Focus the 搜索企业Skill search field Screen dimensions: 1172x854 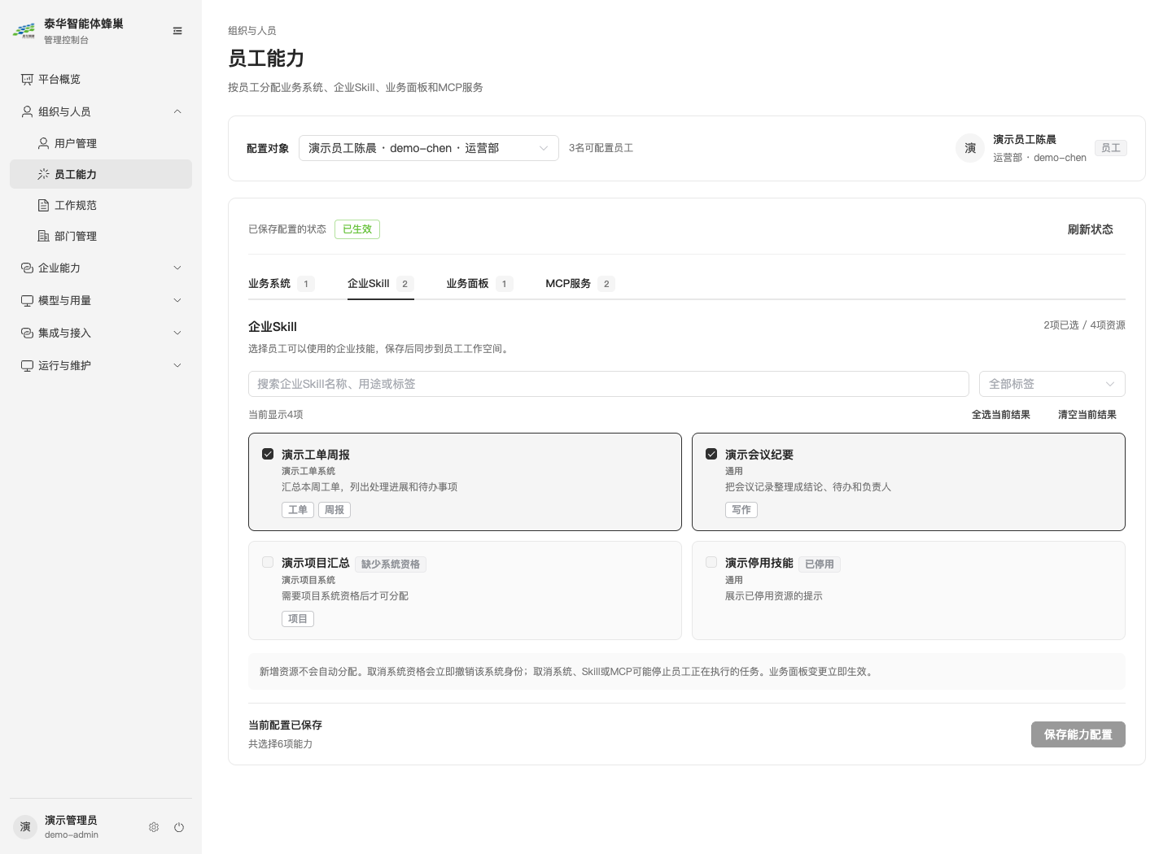(x=609, y=384)
